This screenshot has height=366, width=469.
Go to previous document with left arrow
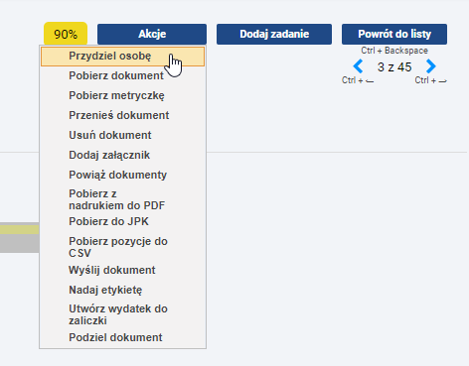(358, 66)
